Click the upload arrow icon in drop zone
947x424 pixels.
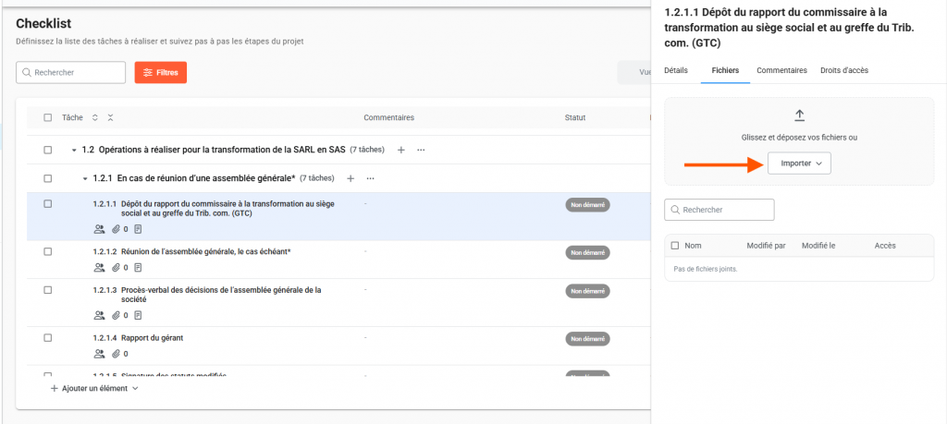pyautogui.click(x=800, y=115)
